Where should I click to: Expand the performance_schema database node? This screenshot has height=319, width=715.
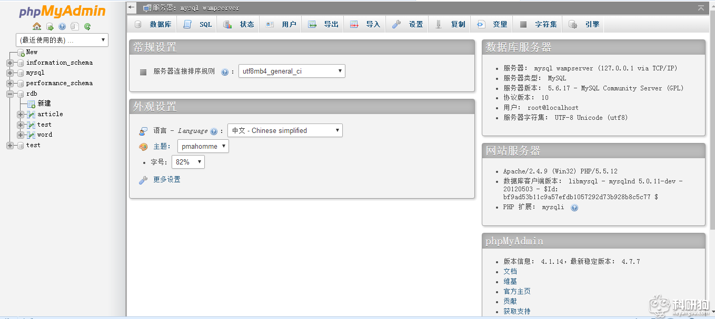(x=10, y=83)
